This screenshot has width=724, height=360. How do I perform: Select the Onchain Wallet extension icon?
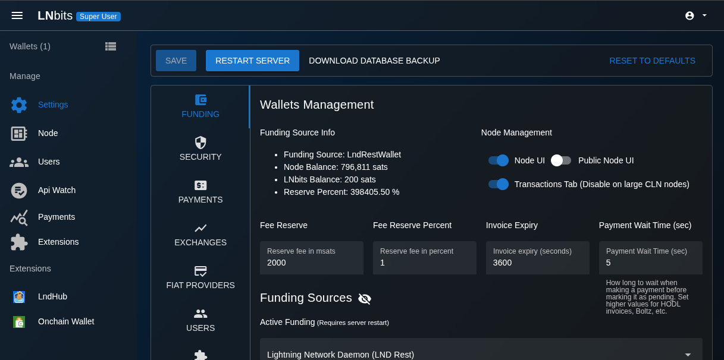click(x=18, y=321)
